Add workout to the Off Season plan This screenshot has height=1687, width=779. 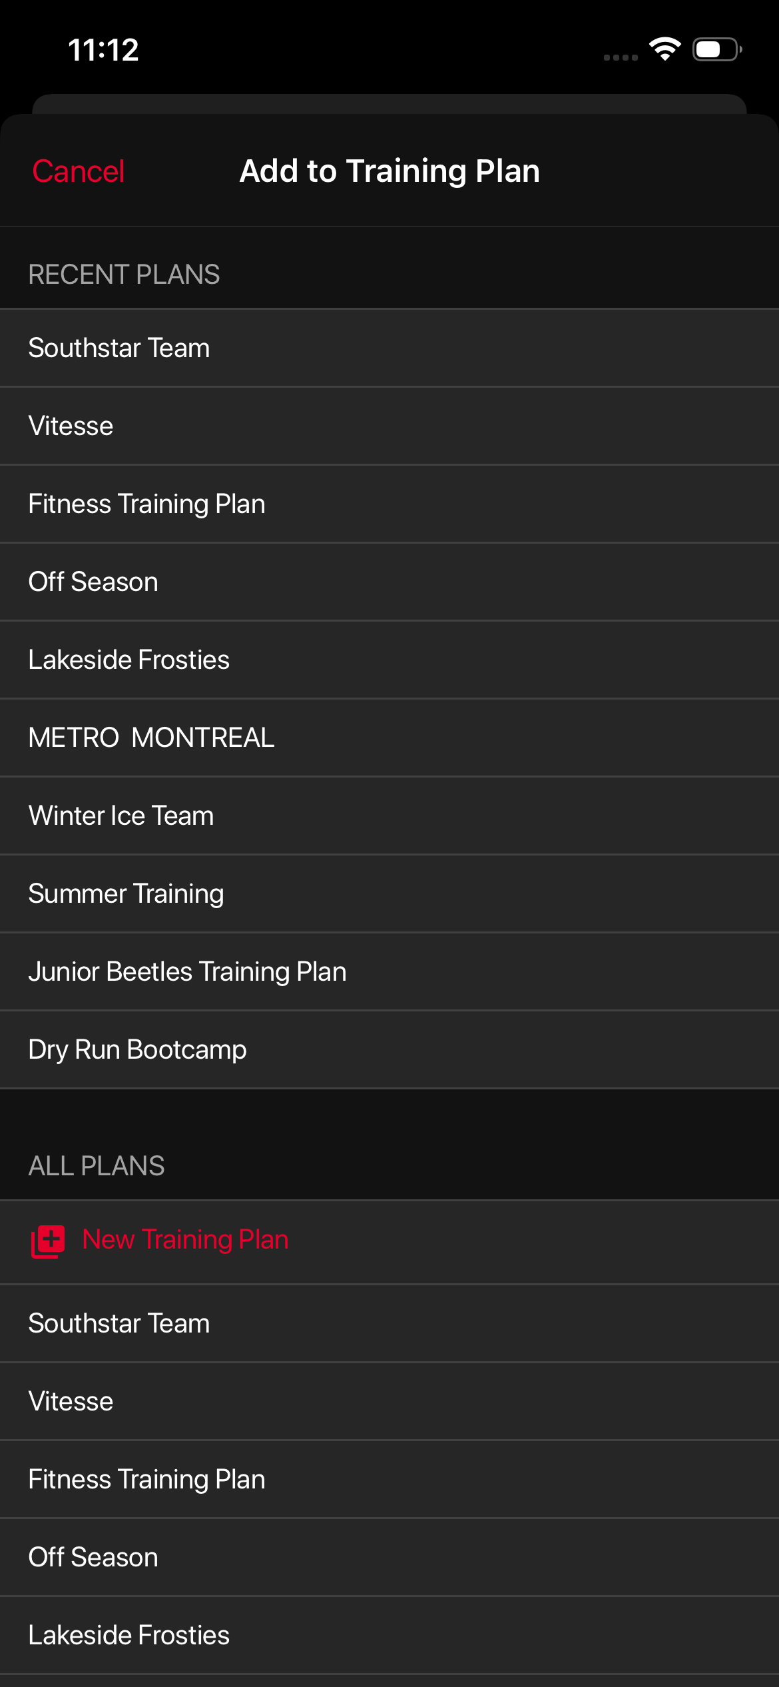[x=93, y=581]
